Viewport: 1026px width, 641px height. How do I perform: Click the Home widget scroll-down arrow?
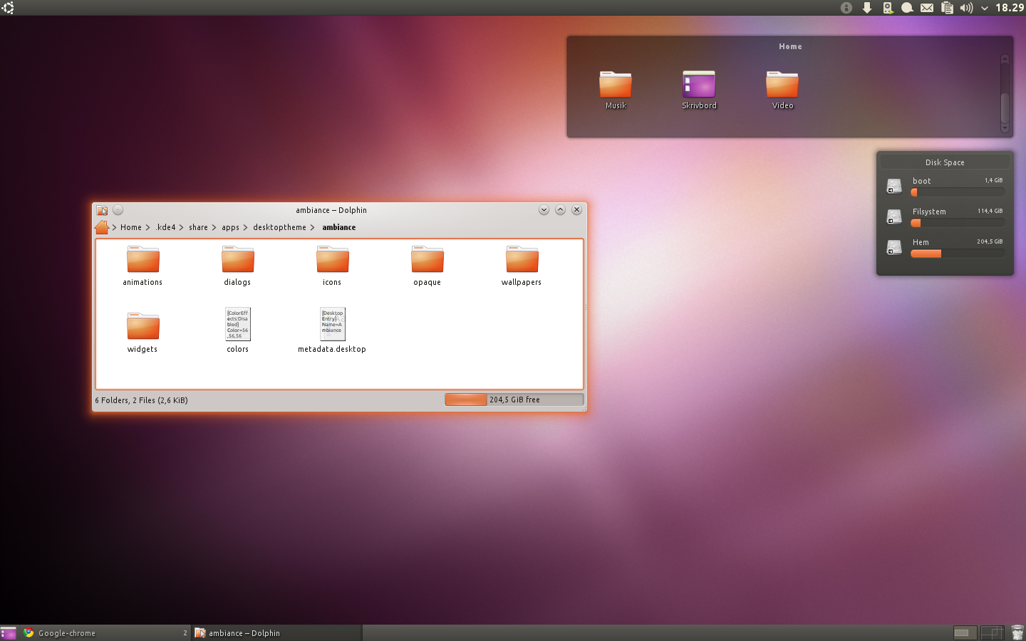pyautogui.click(x=1005, y=128)
